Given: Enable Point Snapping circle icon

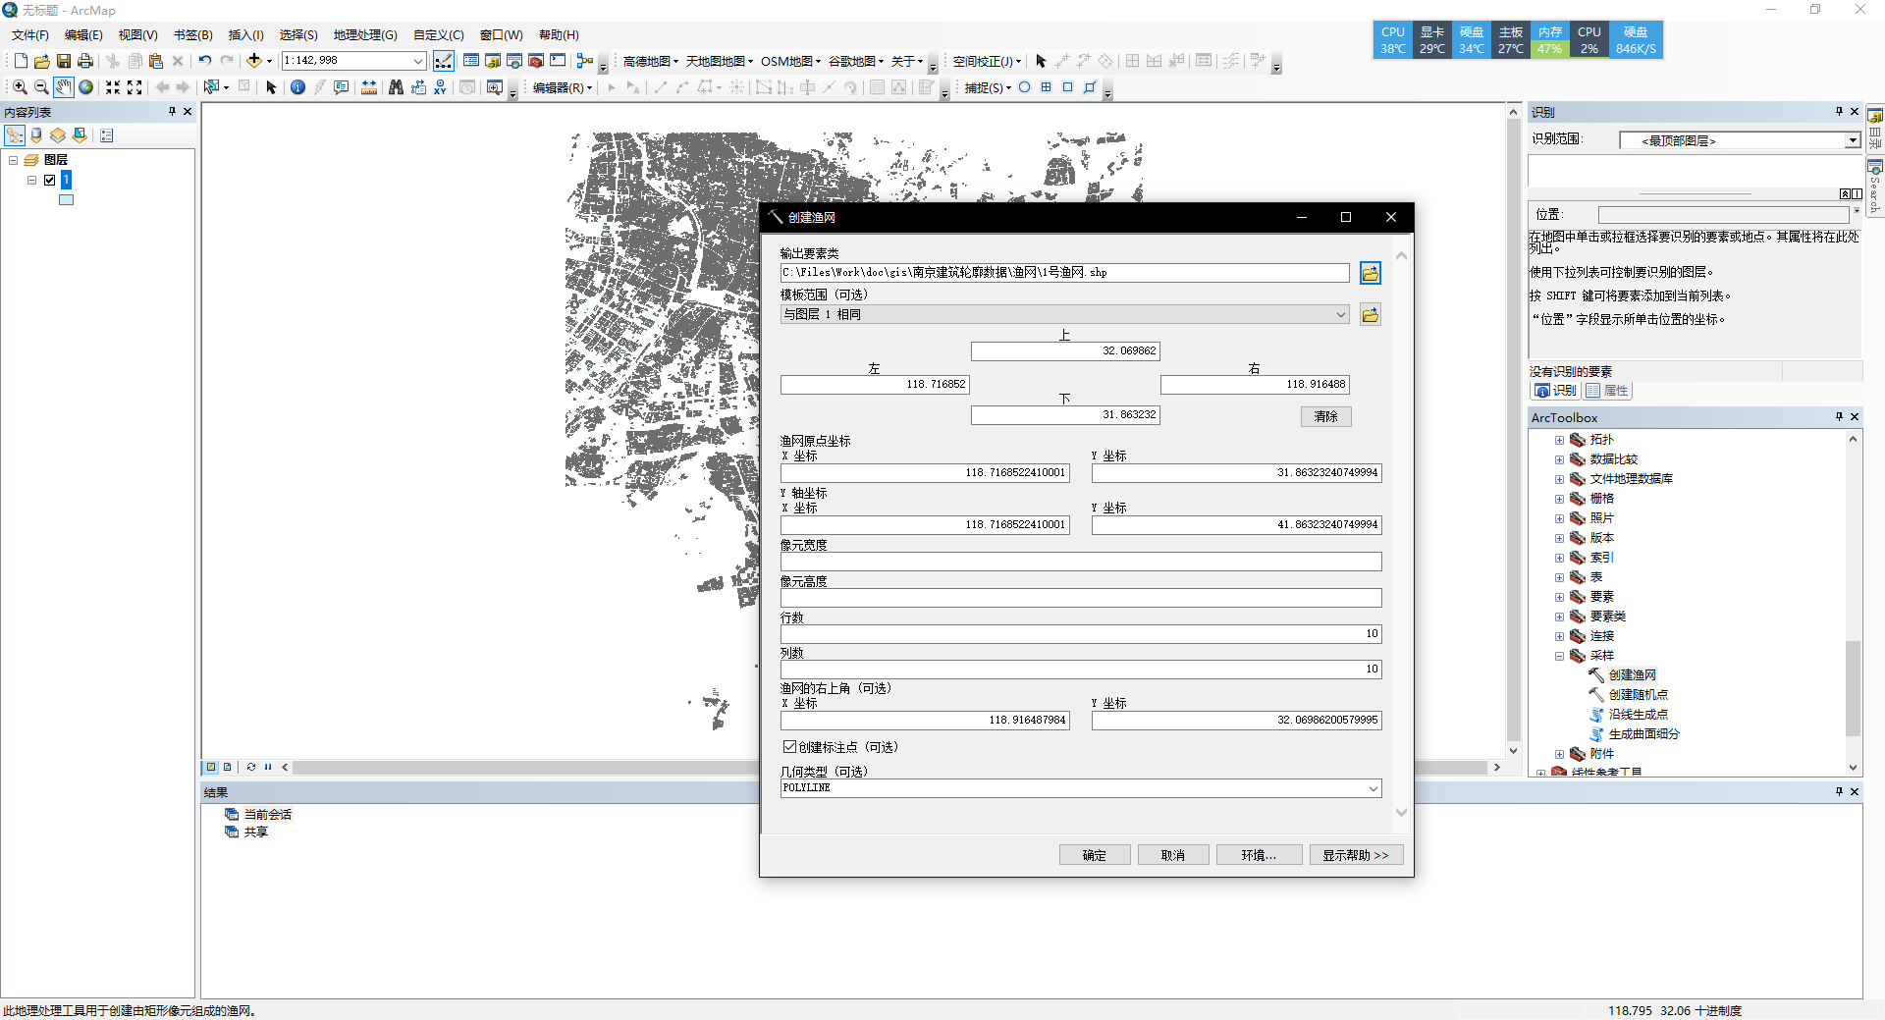Looking at the screenshot, I should click(x=1024, y=87).
